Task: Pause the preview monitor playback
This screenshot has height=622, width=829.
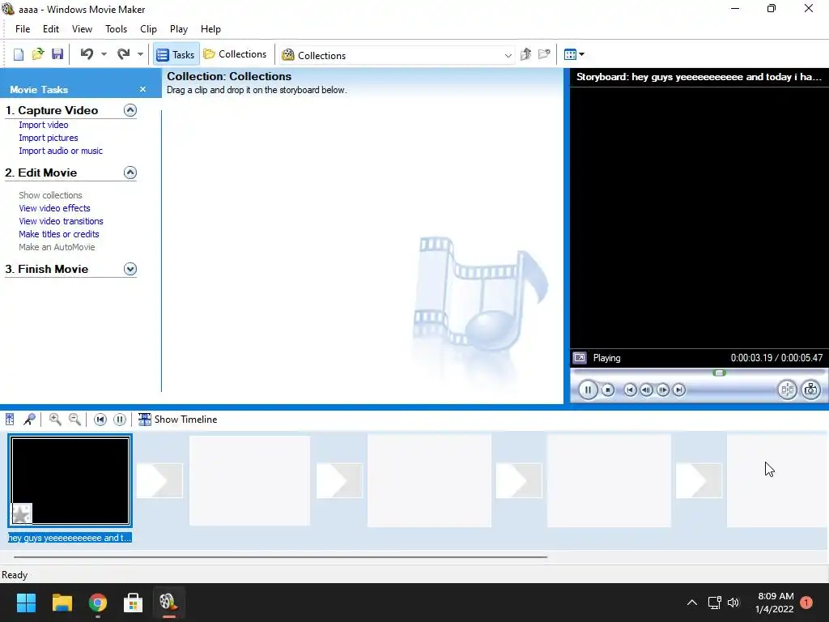Action: point(588,390)
